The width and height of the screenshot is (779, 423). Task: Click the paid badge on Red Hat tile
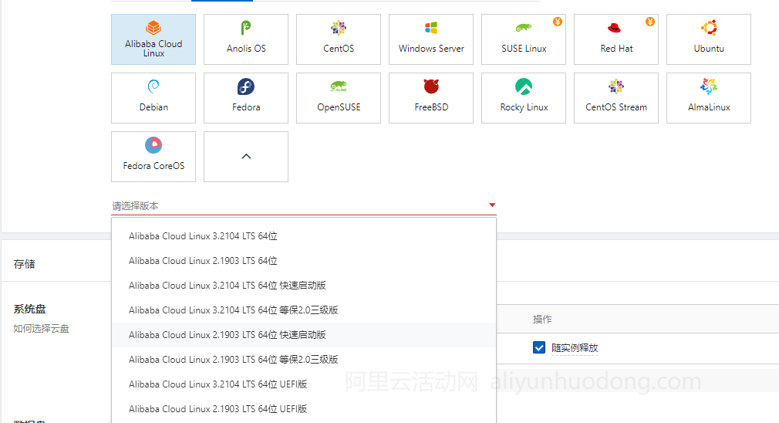(650, 22)
